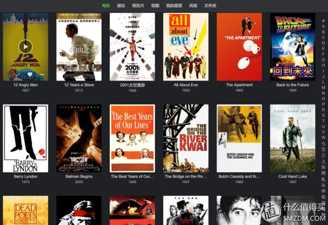Mark 12 Angry Men watched via checkmark icon
This screenshot has width=328, height=225.
(17, 74)
